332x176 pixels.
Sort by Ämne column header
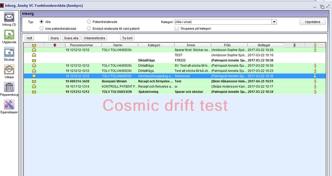tap(193, 45)
